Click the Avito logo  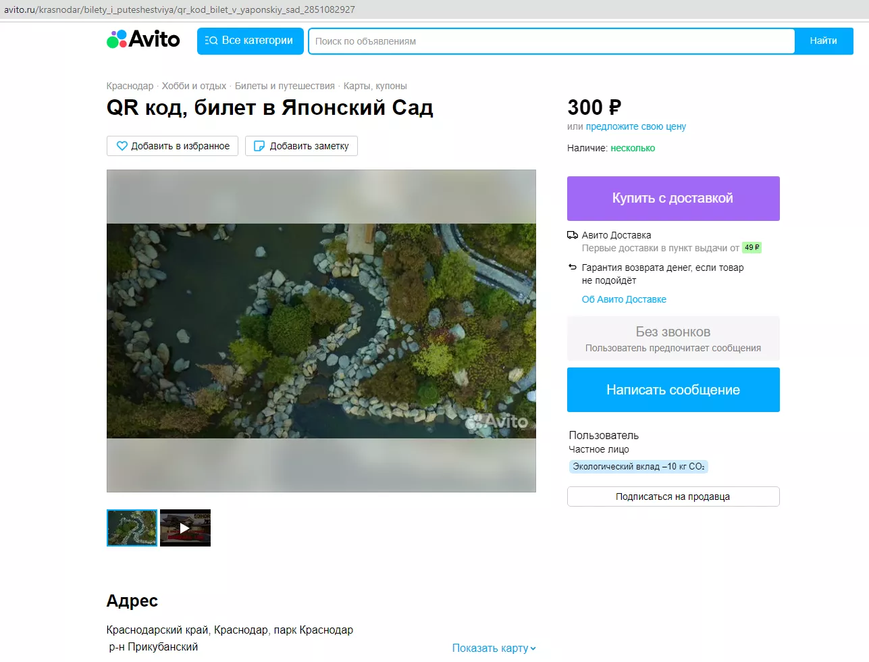pos(143,40)
